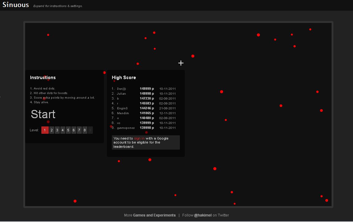353x222 pixels.
Task: Select level 7
Action: [x=79, y=130]
